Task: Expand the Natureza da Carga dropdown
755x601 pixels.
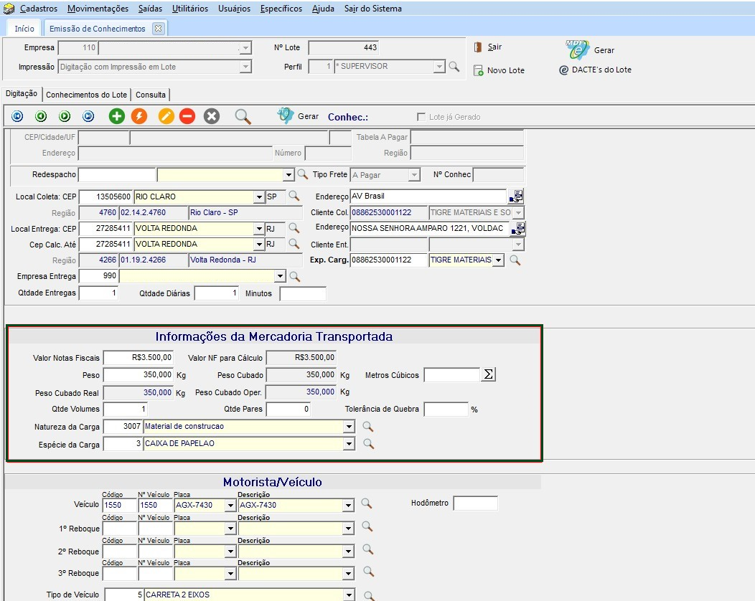Action: [x=349, y=427]
